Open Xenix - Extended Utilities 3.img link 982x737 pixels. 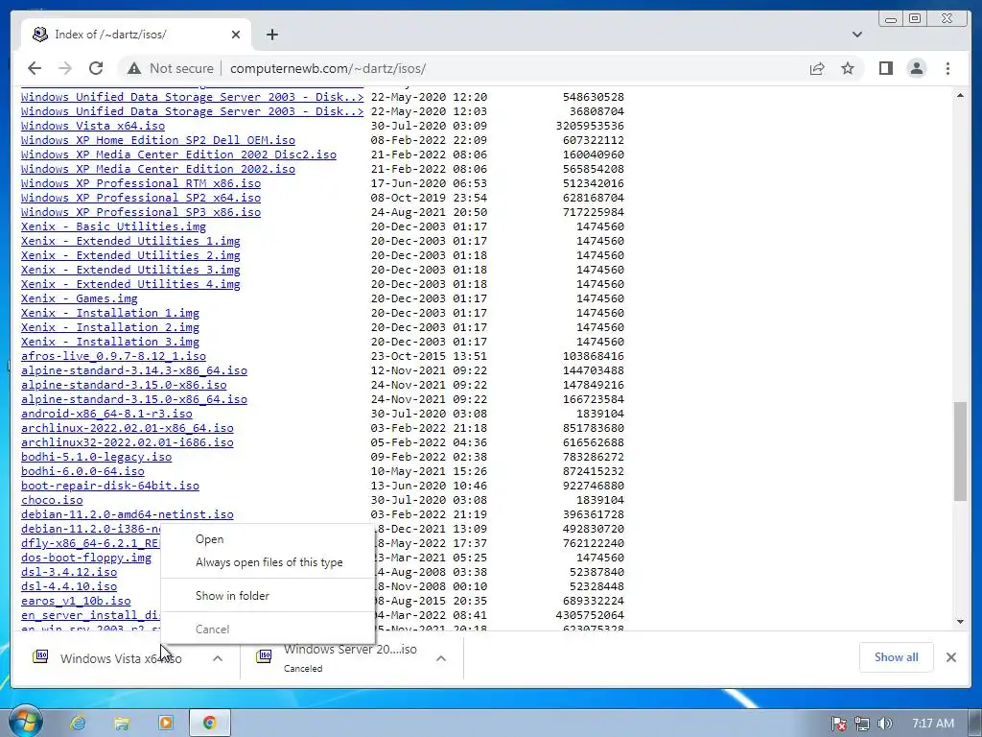130,270
